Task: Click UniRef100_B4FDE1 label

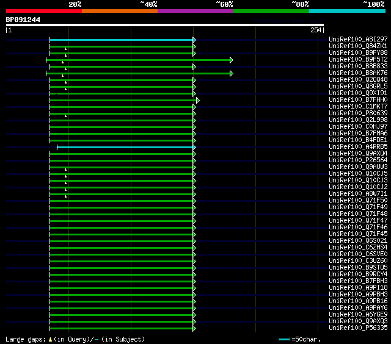Action: [358, 140]
